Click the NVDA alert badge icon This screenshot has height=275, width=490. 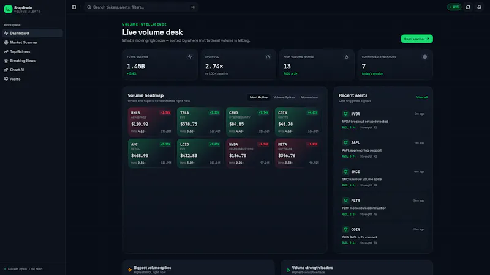(345, 114)
